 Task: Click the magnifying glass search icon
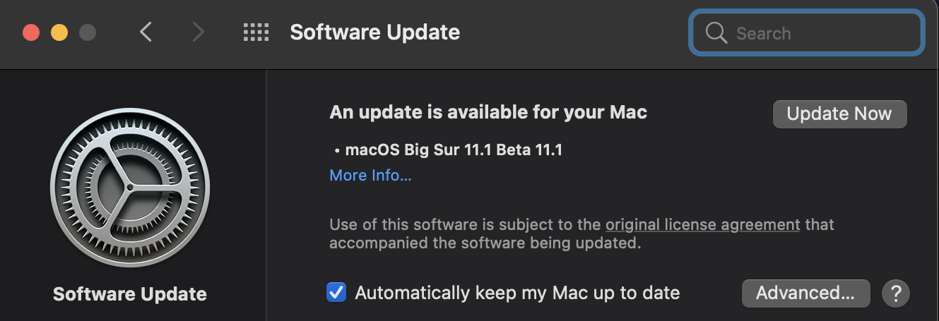point(716,33)
